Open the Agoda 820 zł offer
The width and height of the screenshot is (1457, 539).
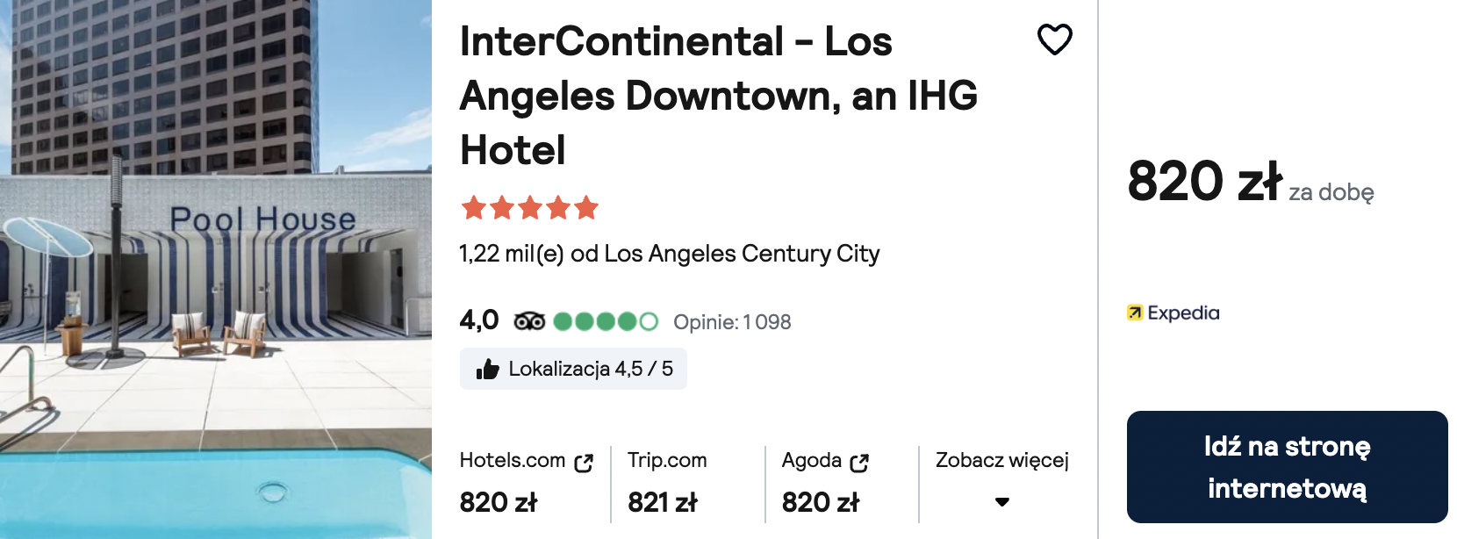pos(825,483)
